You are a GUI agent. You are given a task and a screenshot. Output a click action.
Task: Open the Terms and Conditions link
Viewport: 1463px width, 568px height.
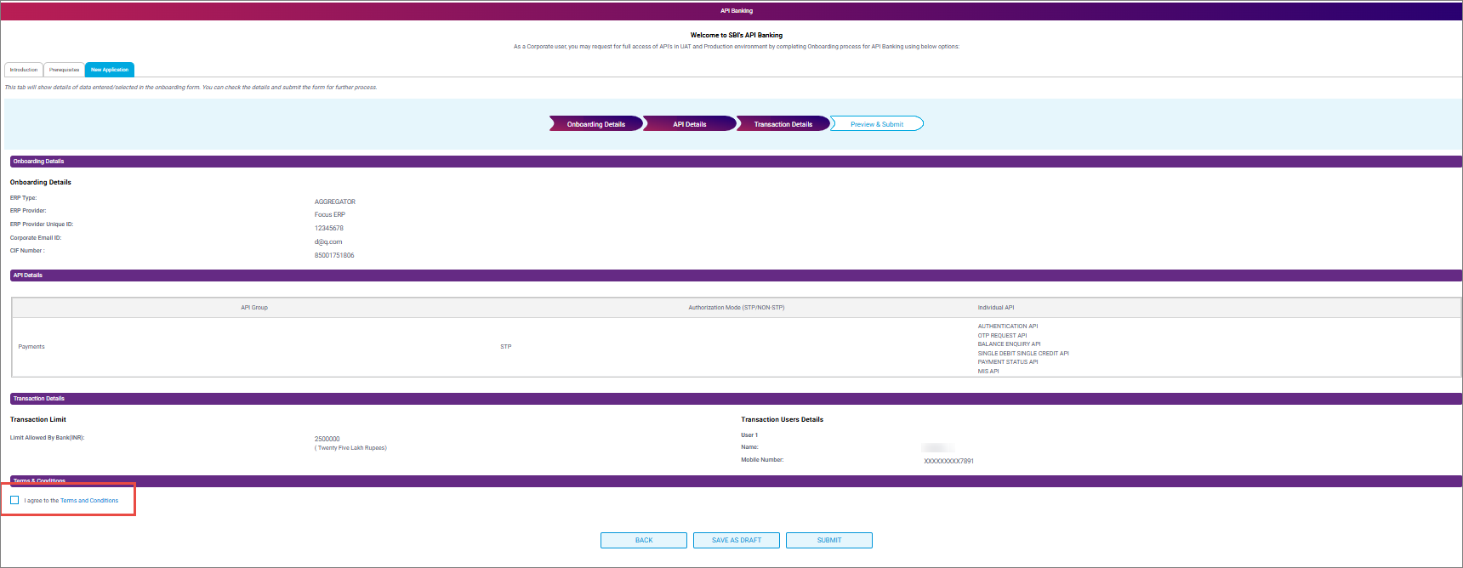89,501
